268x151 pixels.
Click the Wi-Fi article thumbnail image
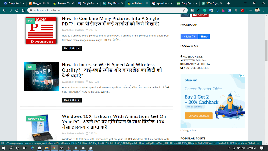point(41,77)
